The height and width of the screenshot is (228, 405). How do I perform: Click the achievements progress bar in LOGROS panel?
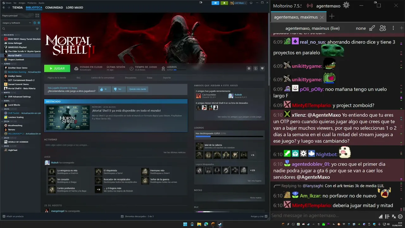pos(229,136)
